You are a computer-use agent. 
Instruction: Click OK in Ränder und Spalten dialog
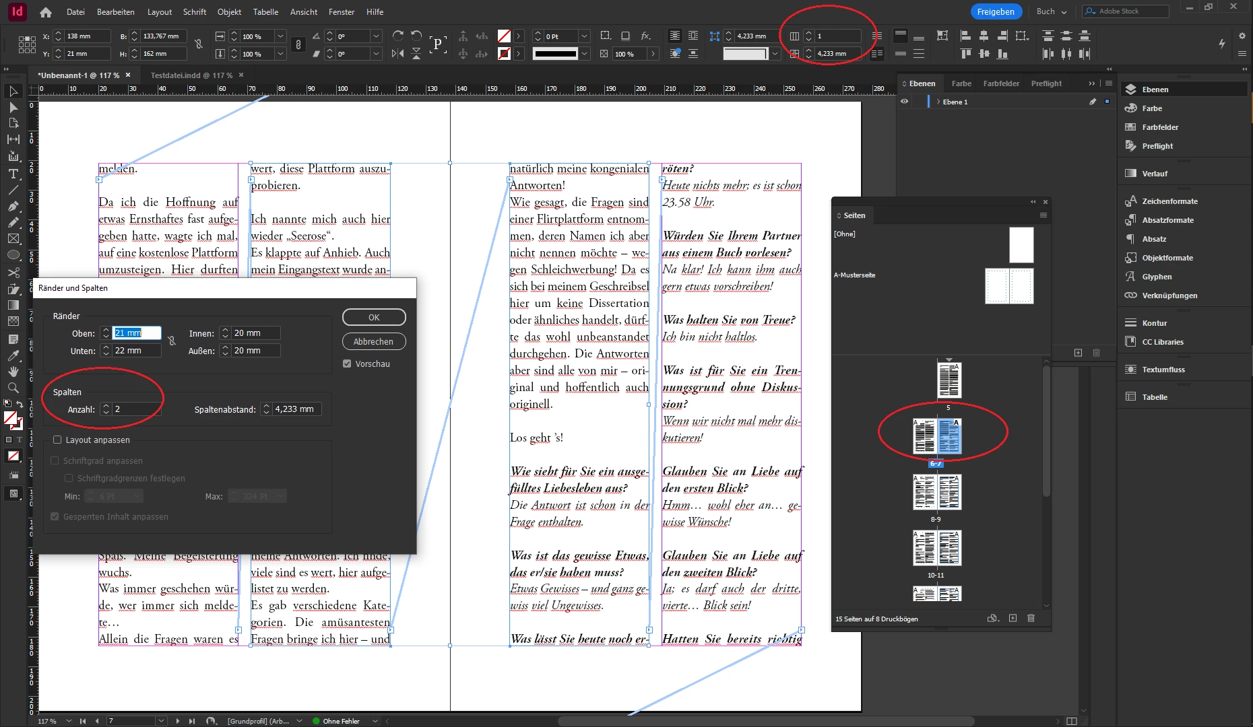tap(374, 318)
